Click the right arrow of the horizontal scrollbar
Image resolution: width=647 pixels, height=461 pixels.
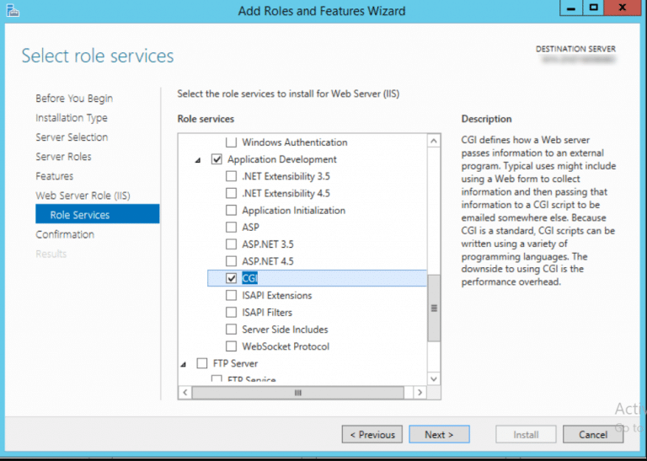420,392
